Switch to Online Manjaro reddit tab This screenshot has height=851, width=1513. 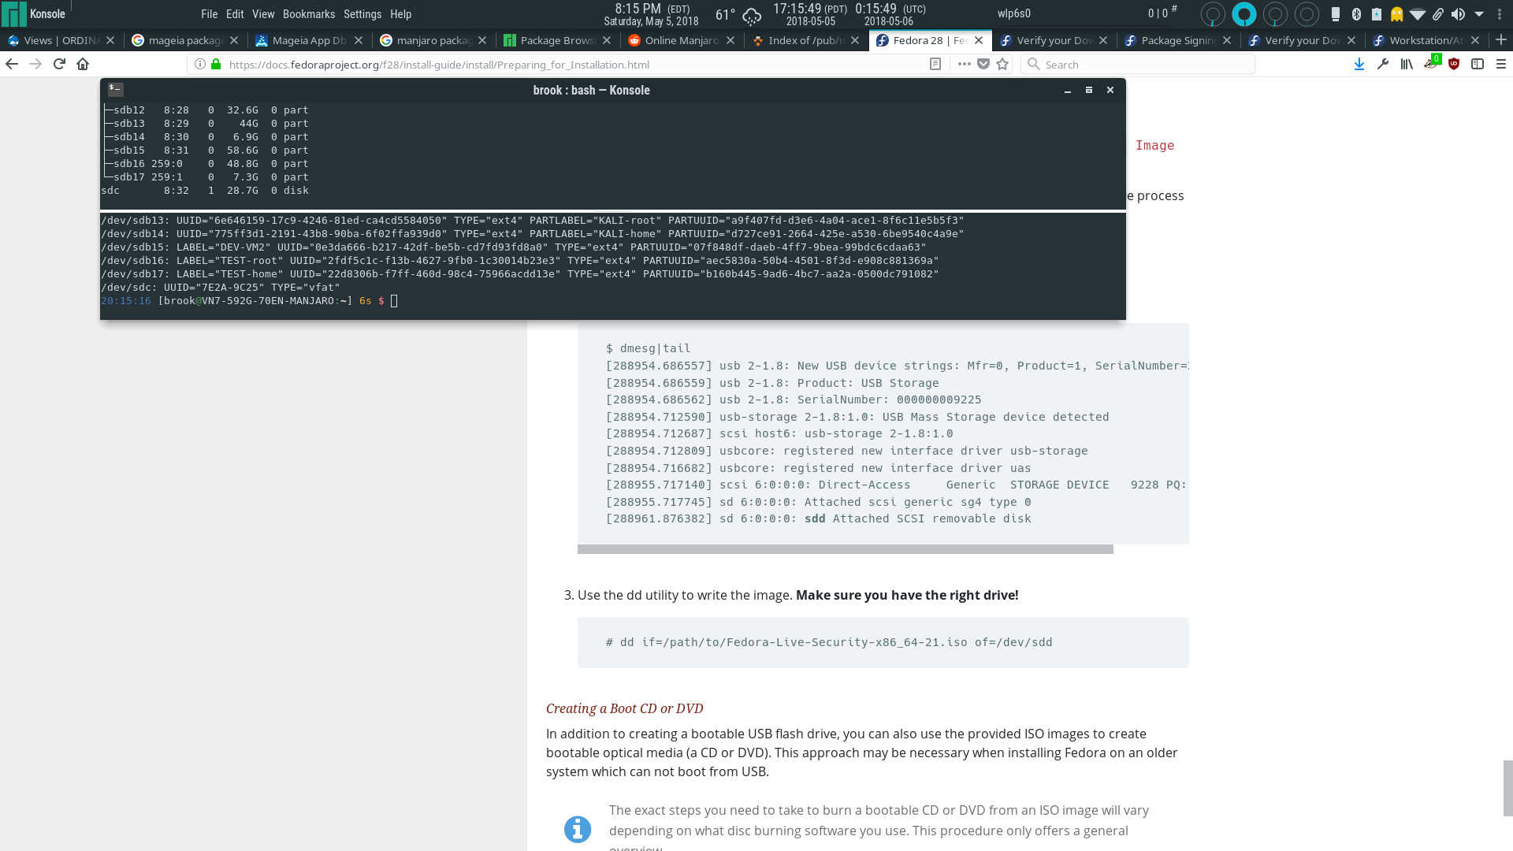(x=681, y=39)
